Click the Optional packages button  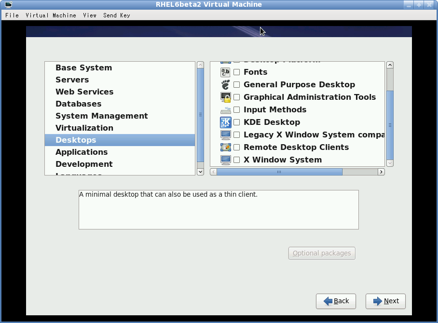[322, 253]
